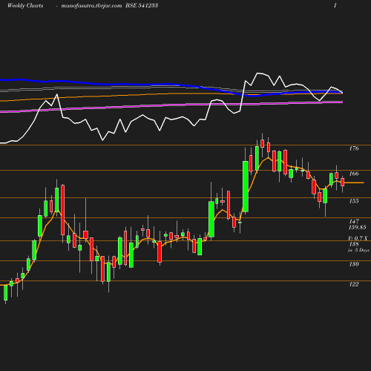The width and height of the screenshot is (371, 371).
Task: Click the munafasutra.tbrjar.com watermark text
Action: click(x=91, y=5)
